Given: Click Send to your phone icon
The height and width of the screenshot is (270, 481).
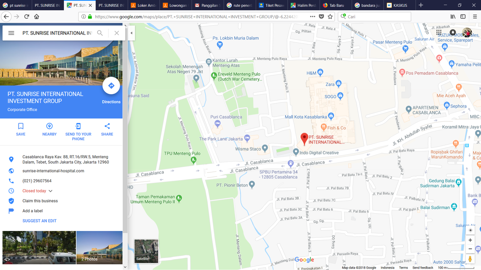Looking at the screenshot, I should click(x=78, y=126).
